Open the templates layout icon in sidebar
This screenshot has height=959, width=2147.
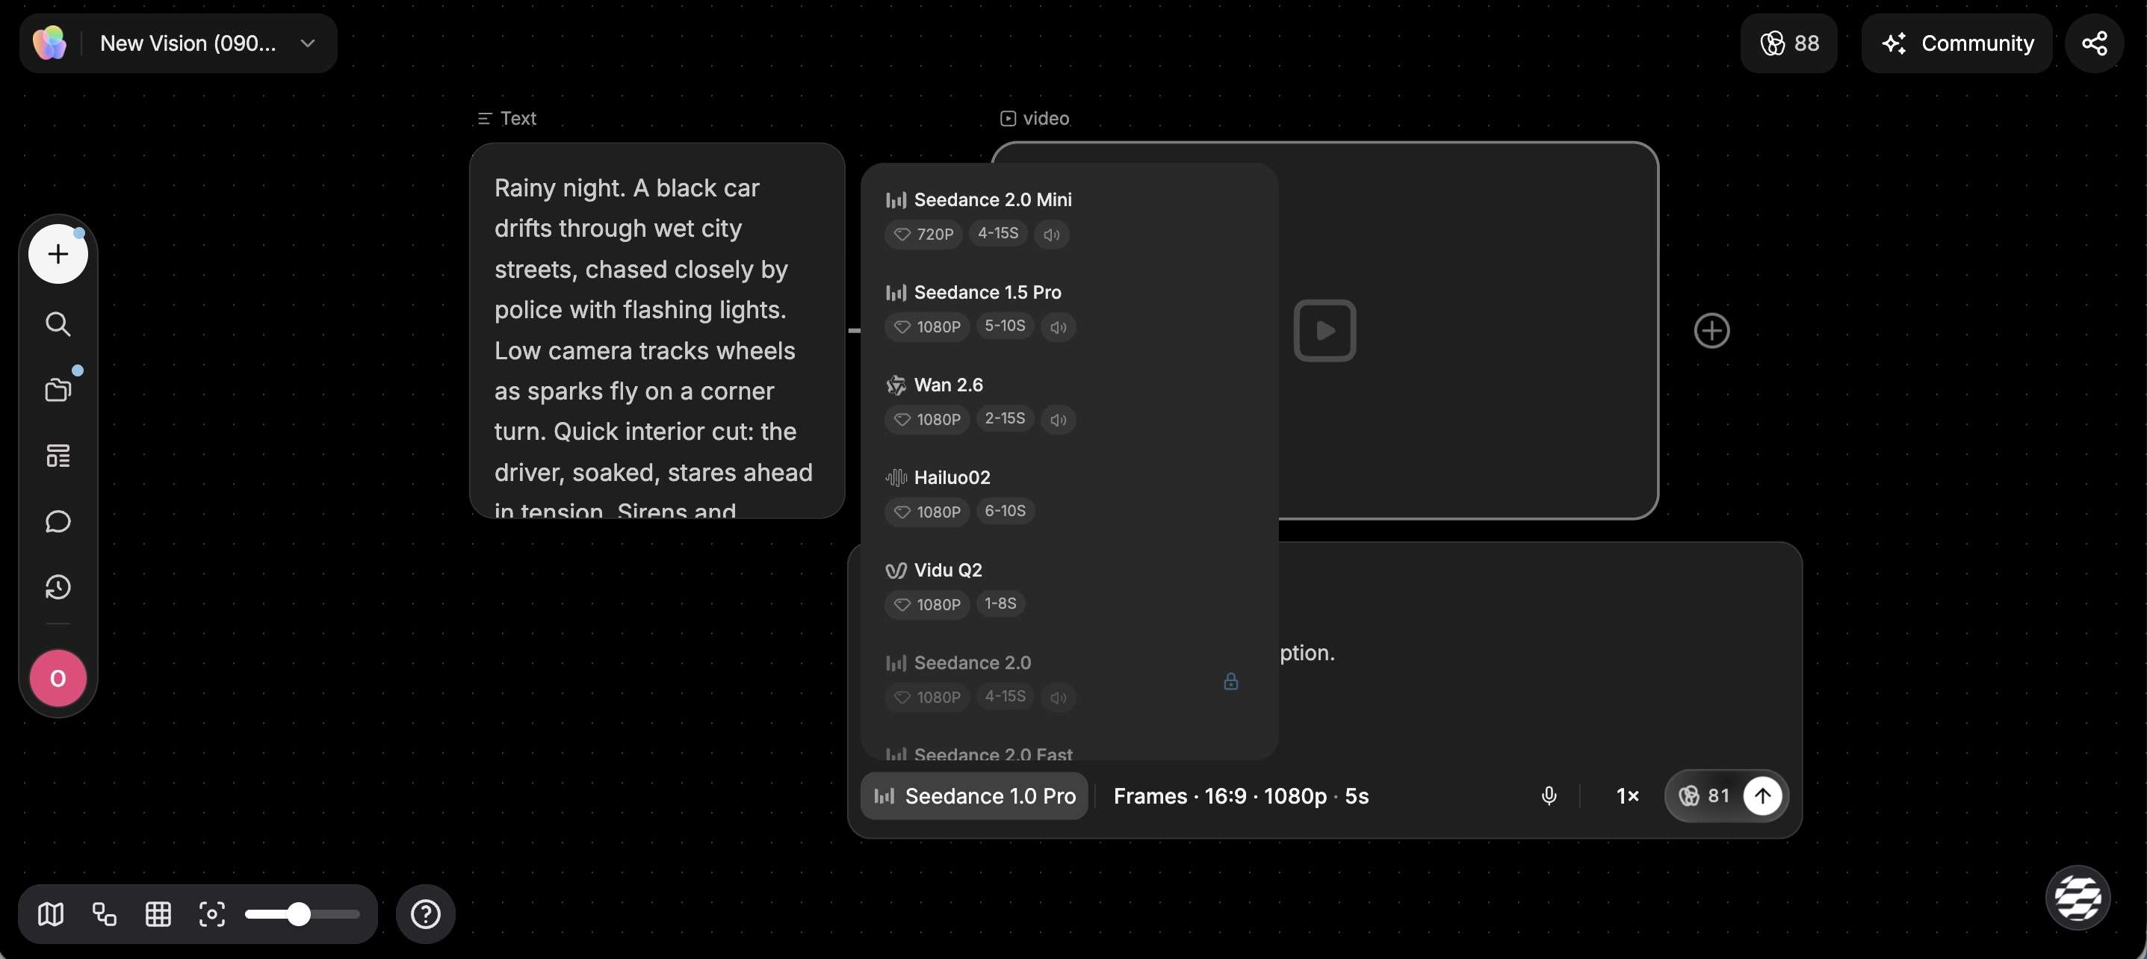tap(58, 455)
